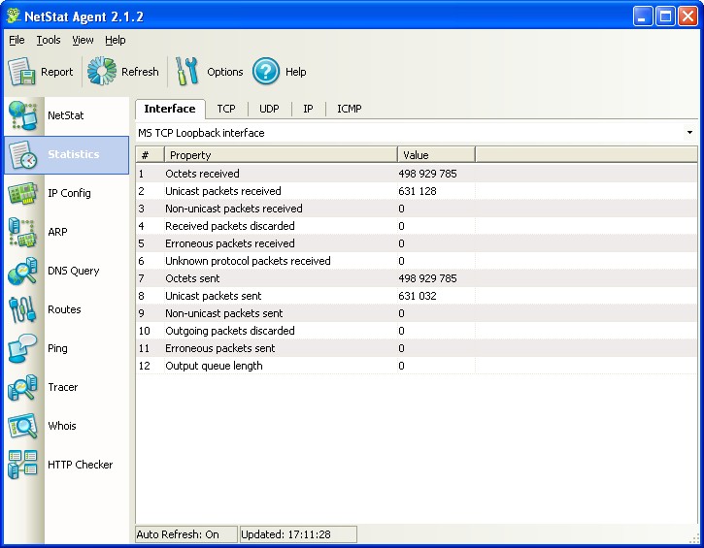Select Non-unicast packets sent row
Viewport: 704px width, 548px height.
(417, 313)
